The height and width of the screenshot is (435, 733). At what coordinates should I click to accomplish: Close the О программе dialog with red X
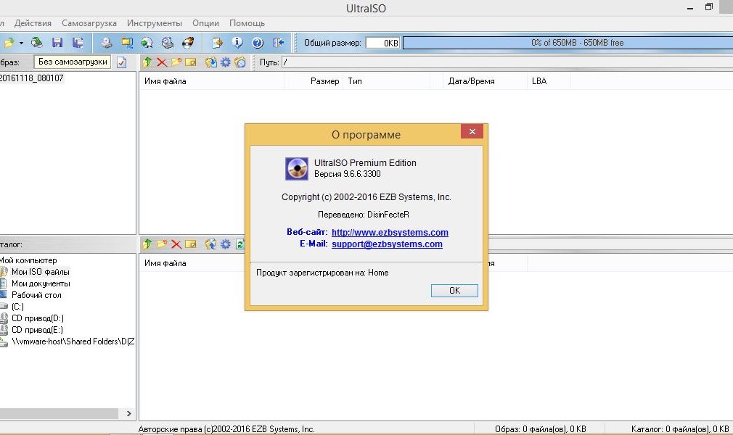[472, 131]
